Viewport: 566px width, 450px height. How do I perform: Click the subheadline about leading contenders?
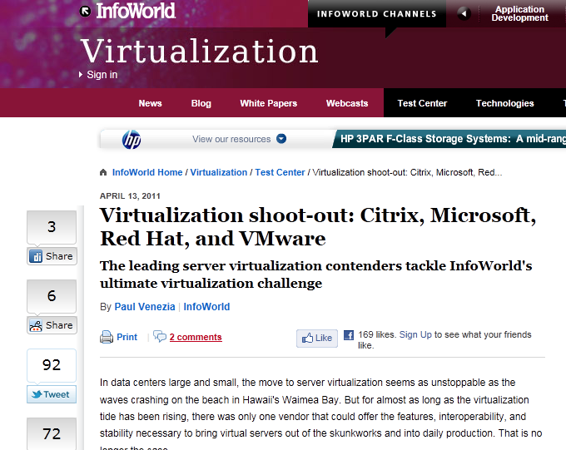315,274
